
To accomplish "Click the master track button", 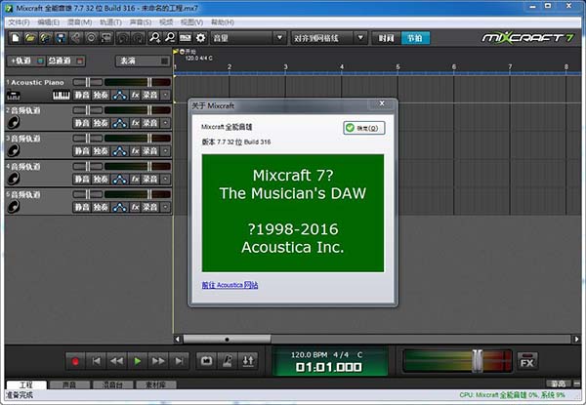I will coord(65,61).
